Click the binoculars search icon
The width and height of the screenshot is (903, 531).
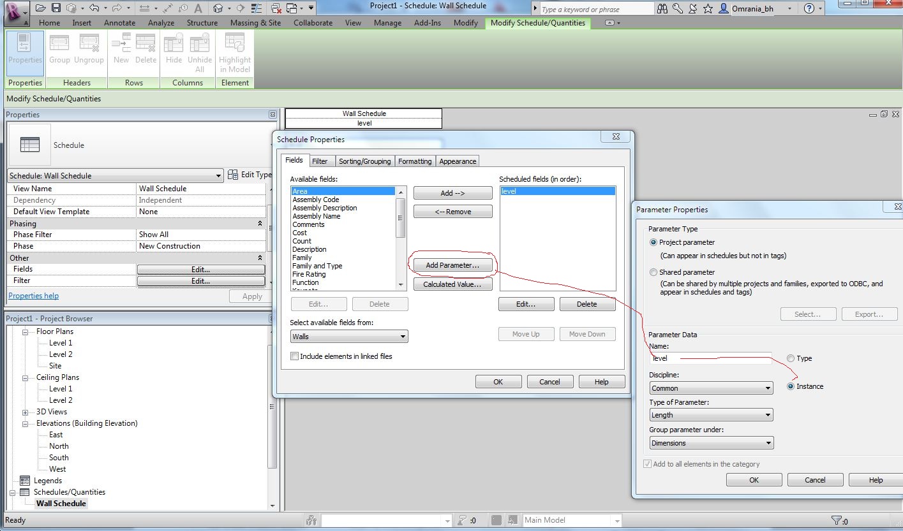click(662, 8)
